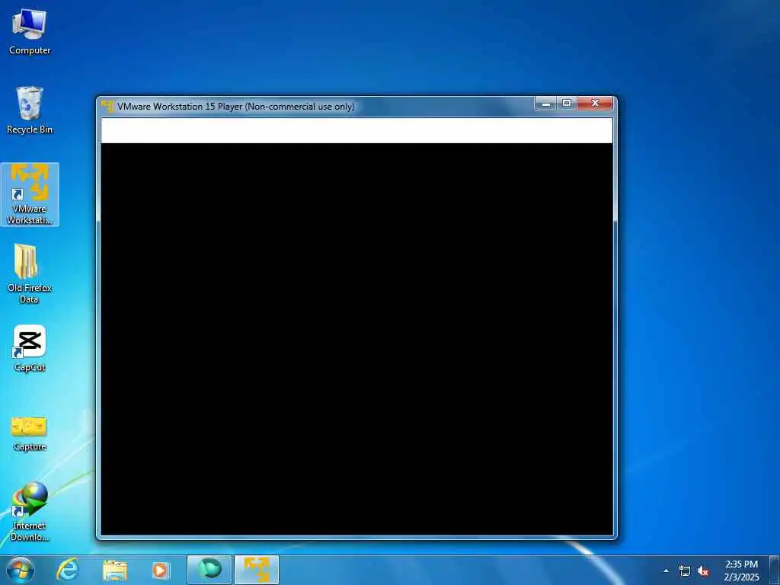Image resolution: width=780 pixels, height=585 pixels.
Task: Click inside the black VM display area
Action: click(x=356, y=339)
